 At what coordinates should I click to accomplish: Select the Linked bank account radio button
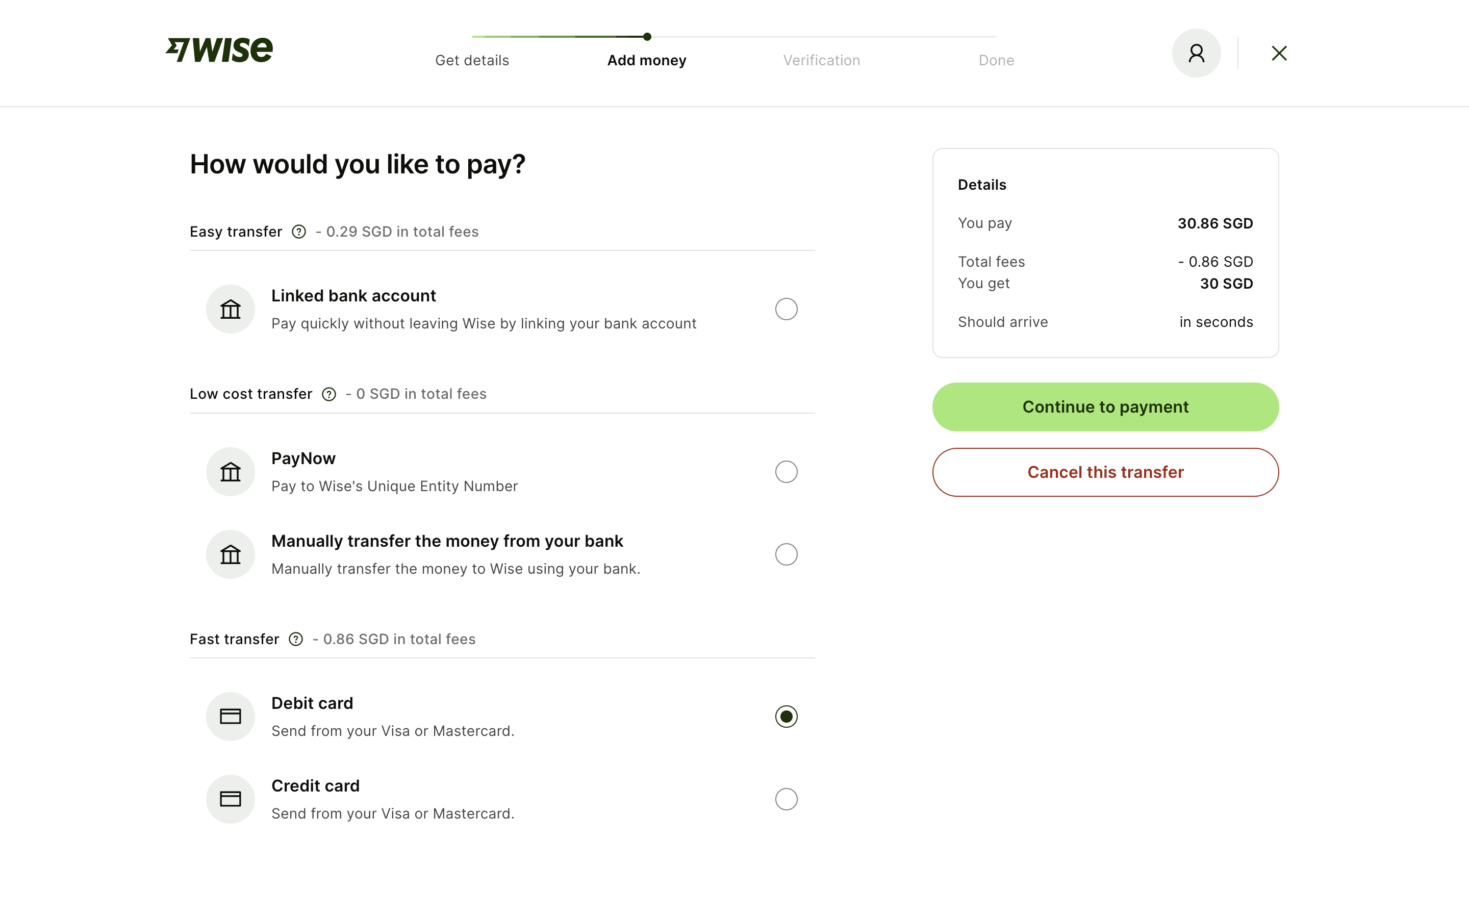(786, 309)
